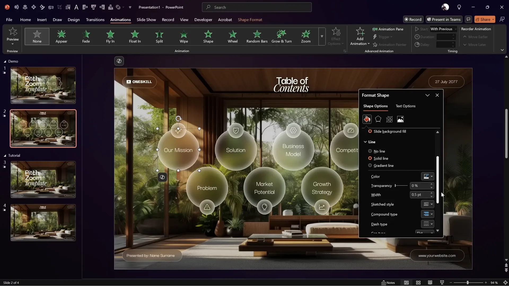The image size is (509, 286).
Task: Apply the Fly In animation
Action: point(110,36)
